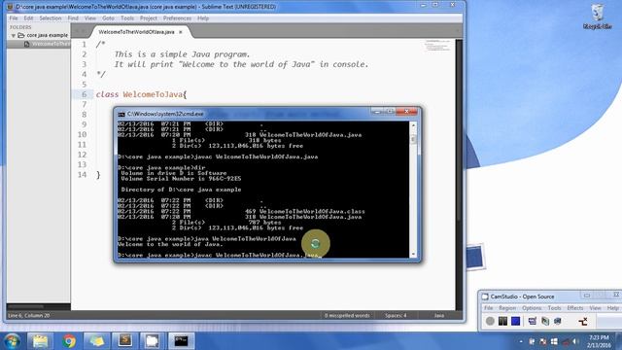Click the network tray icon
Image resolution: width=622 pixels, height=350 pixels.
click(x=566, y=341)
